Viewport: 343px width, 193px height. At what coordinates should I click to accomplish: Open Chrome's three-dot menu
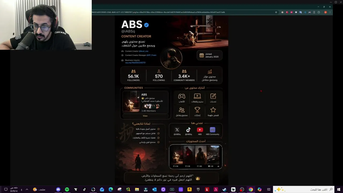click(330, 12)
